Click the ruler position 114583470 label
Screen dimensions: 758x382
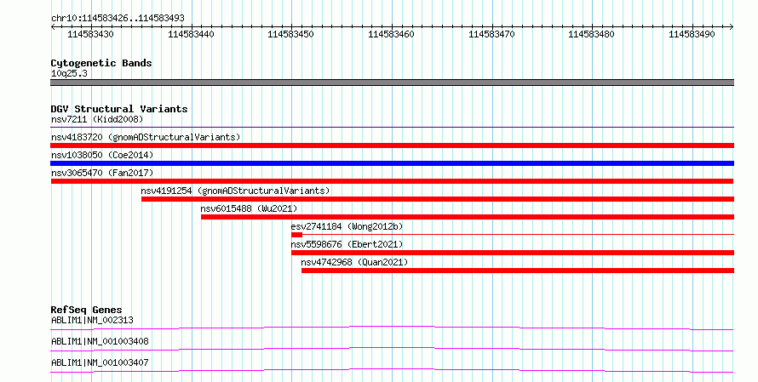491,34
